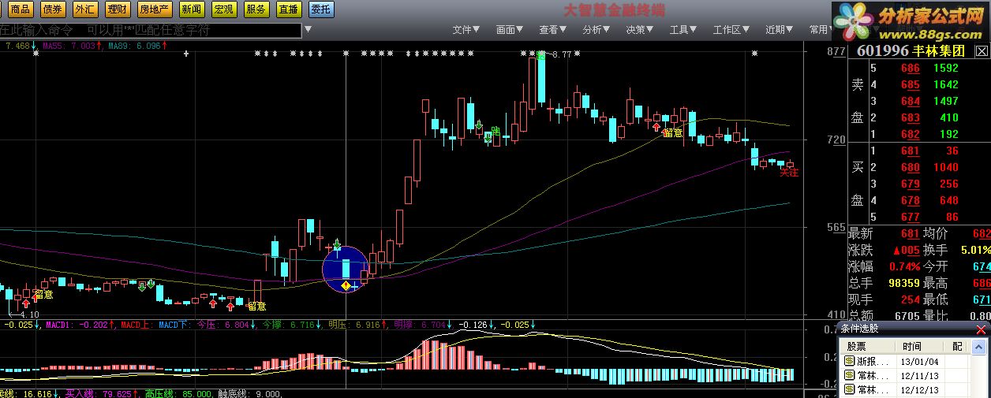Click the 关注 signal label at chart end
Screen dimensions: 991x398
click(789, 172)
